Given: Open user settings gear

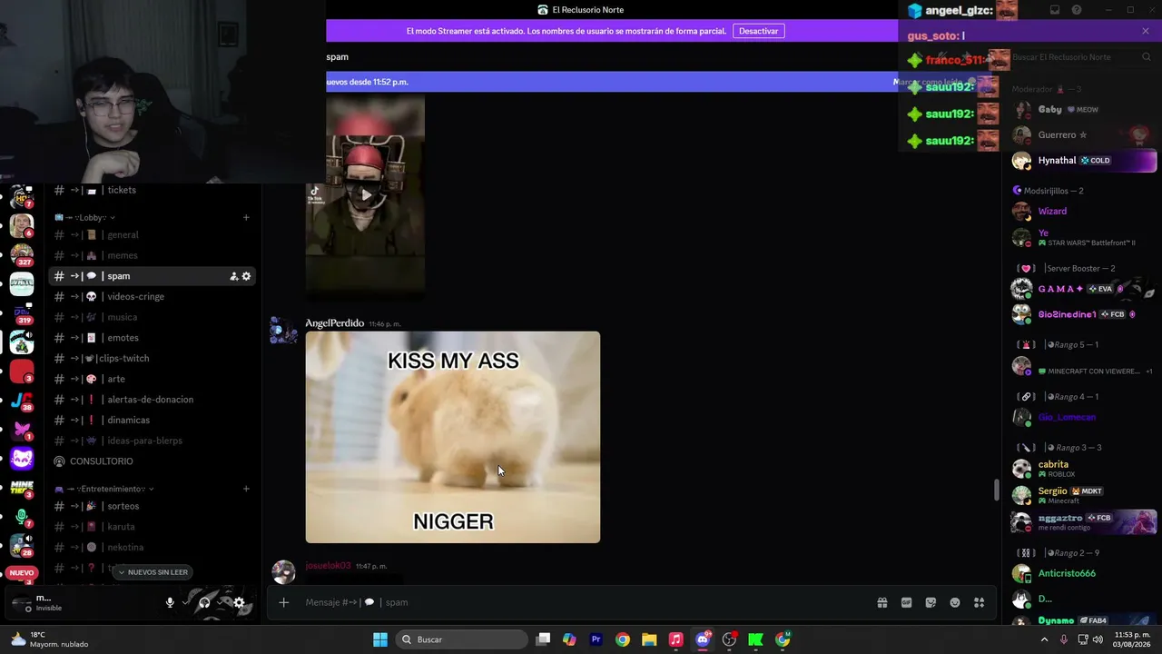Looking at the screenshot, I should point(239,602).
